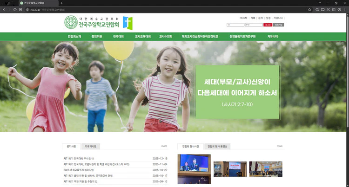349x187 pixels.
Task: Open the 중앙위원 menu
Action: (x=97, y=37)
